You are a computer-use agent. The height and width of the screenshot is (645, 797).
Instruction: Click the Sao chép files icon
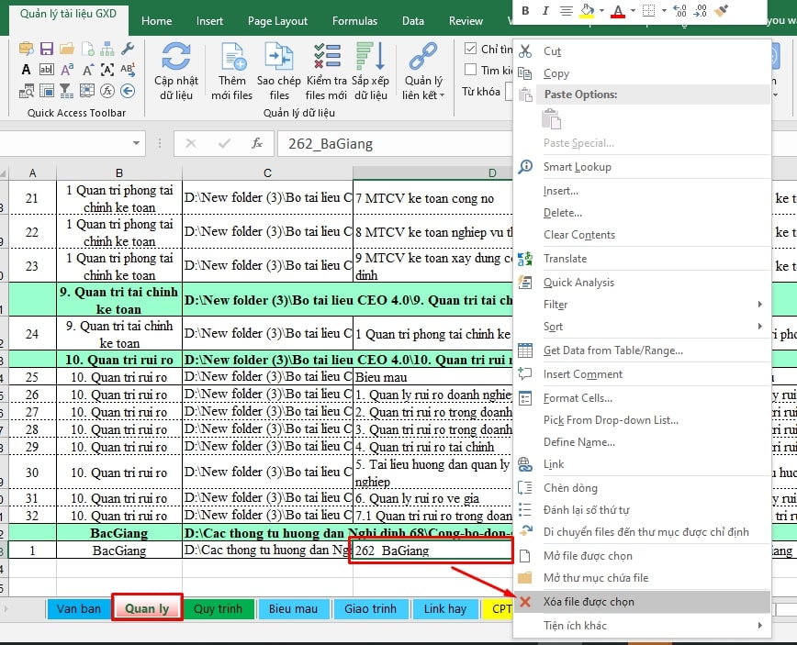point(279,58)
